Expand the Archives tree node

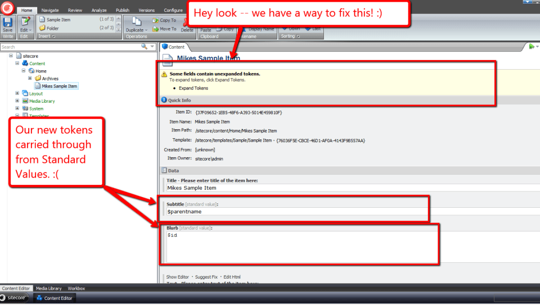coord(30,79)
